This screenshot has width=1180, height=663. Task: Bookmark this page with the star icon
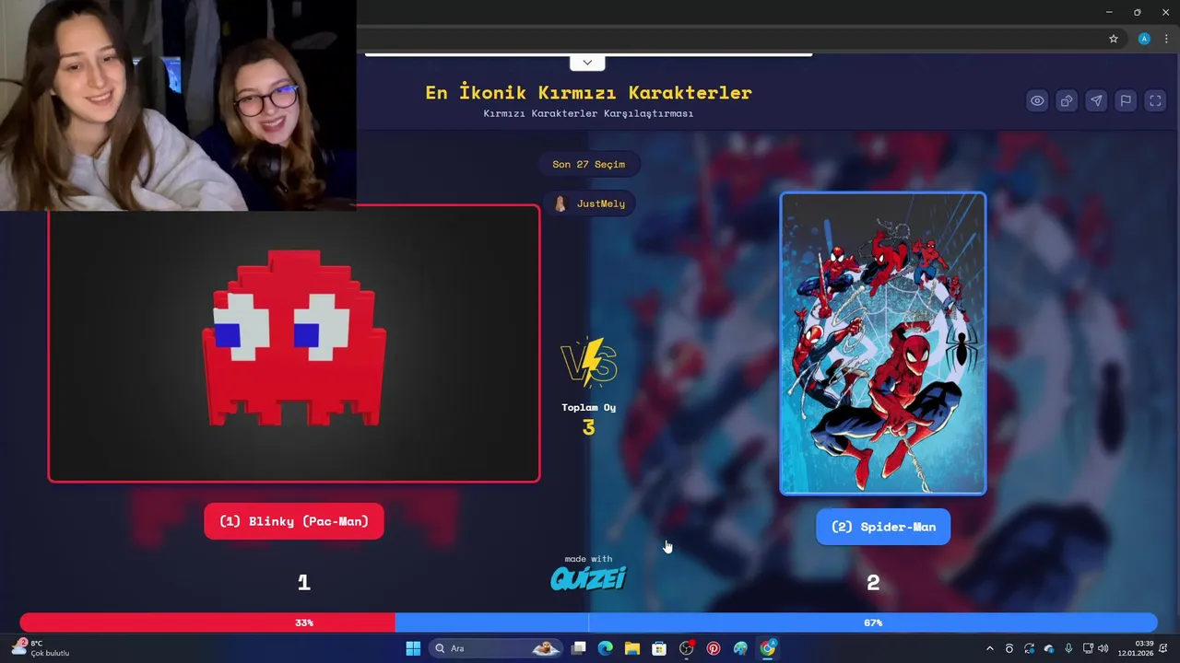pyautogui.click(x=1114, y=39)
